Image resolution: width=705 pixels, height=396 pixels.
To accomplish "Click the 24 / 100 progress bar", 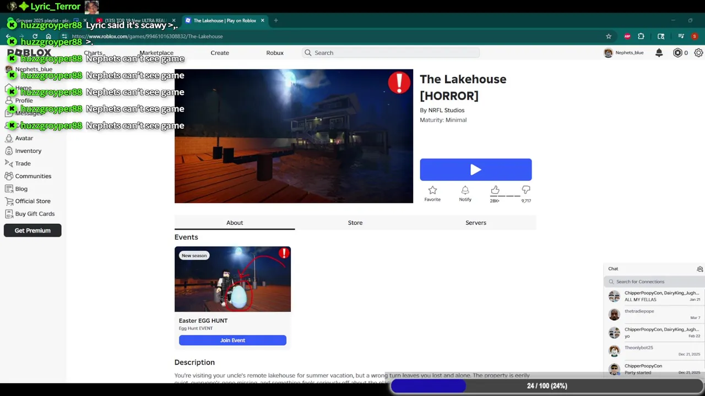I will pos(547,386).
